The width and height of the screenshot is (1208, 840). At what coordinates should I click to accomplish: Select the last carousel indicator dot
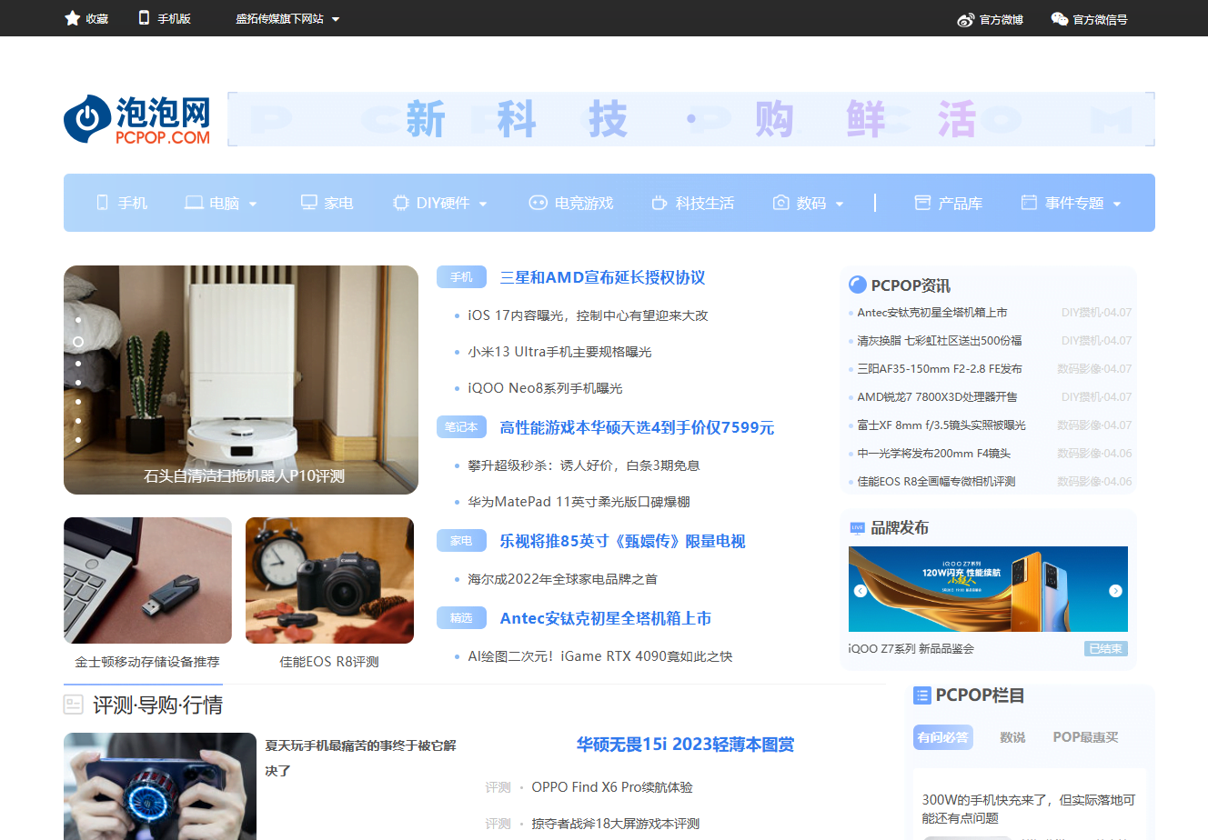pyautogui.click(x=78, y=440)
